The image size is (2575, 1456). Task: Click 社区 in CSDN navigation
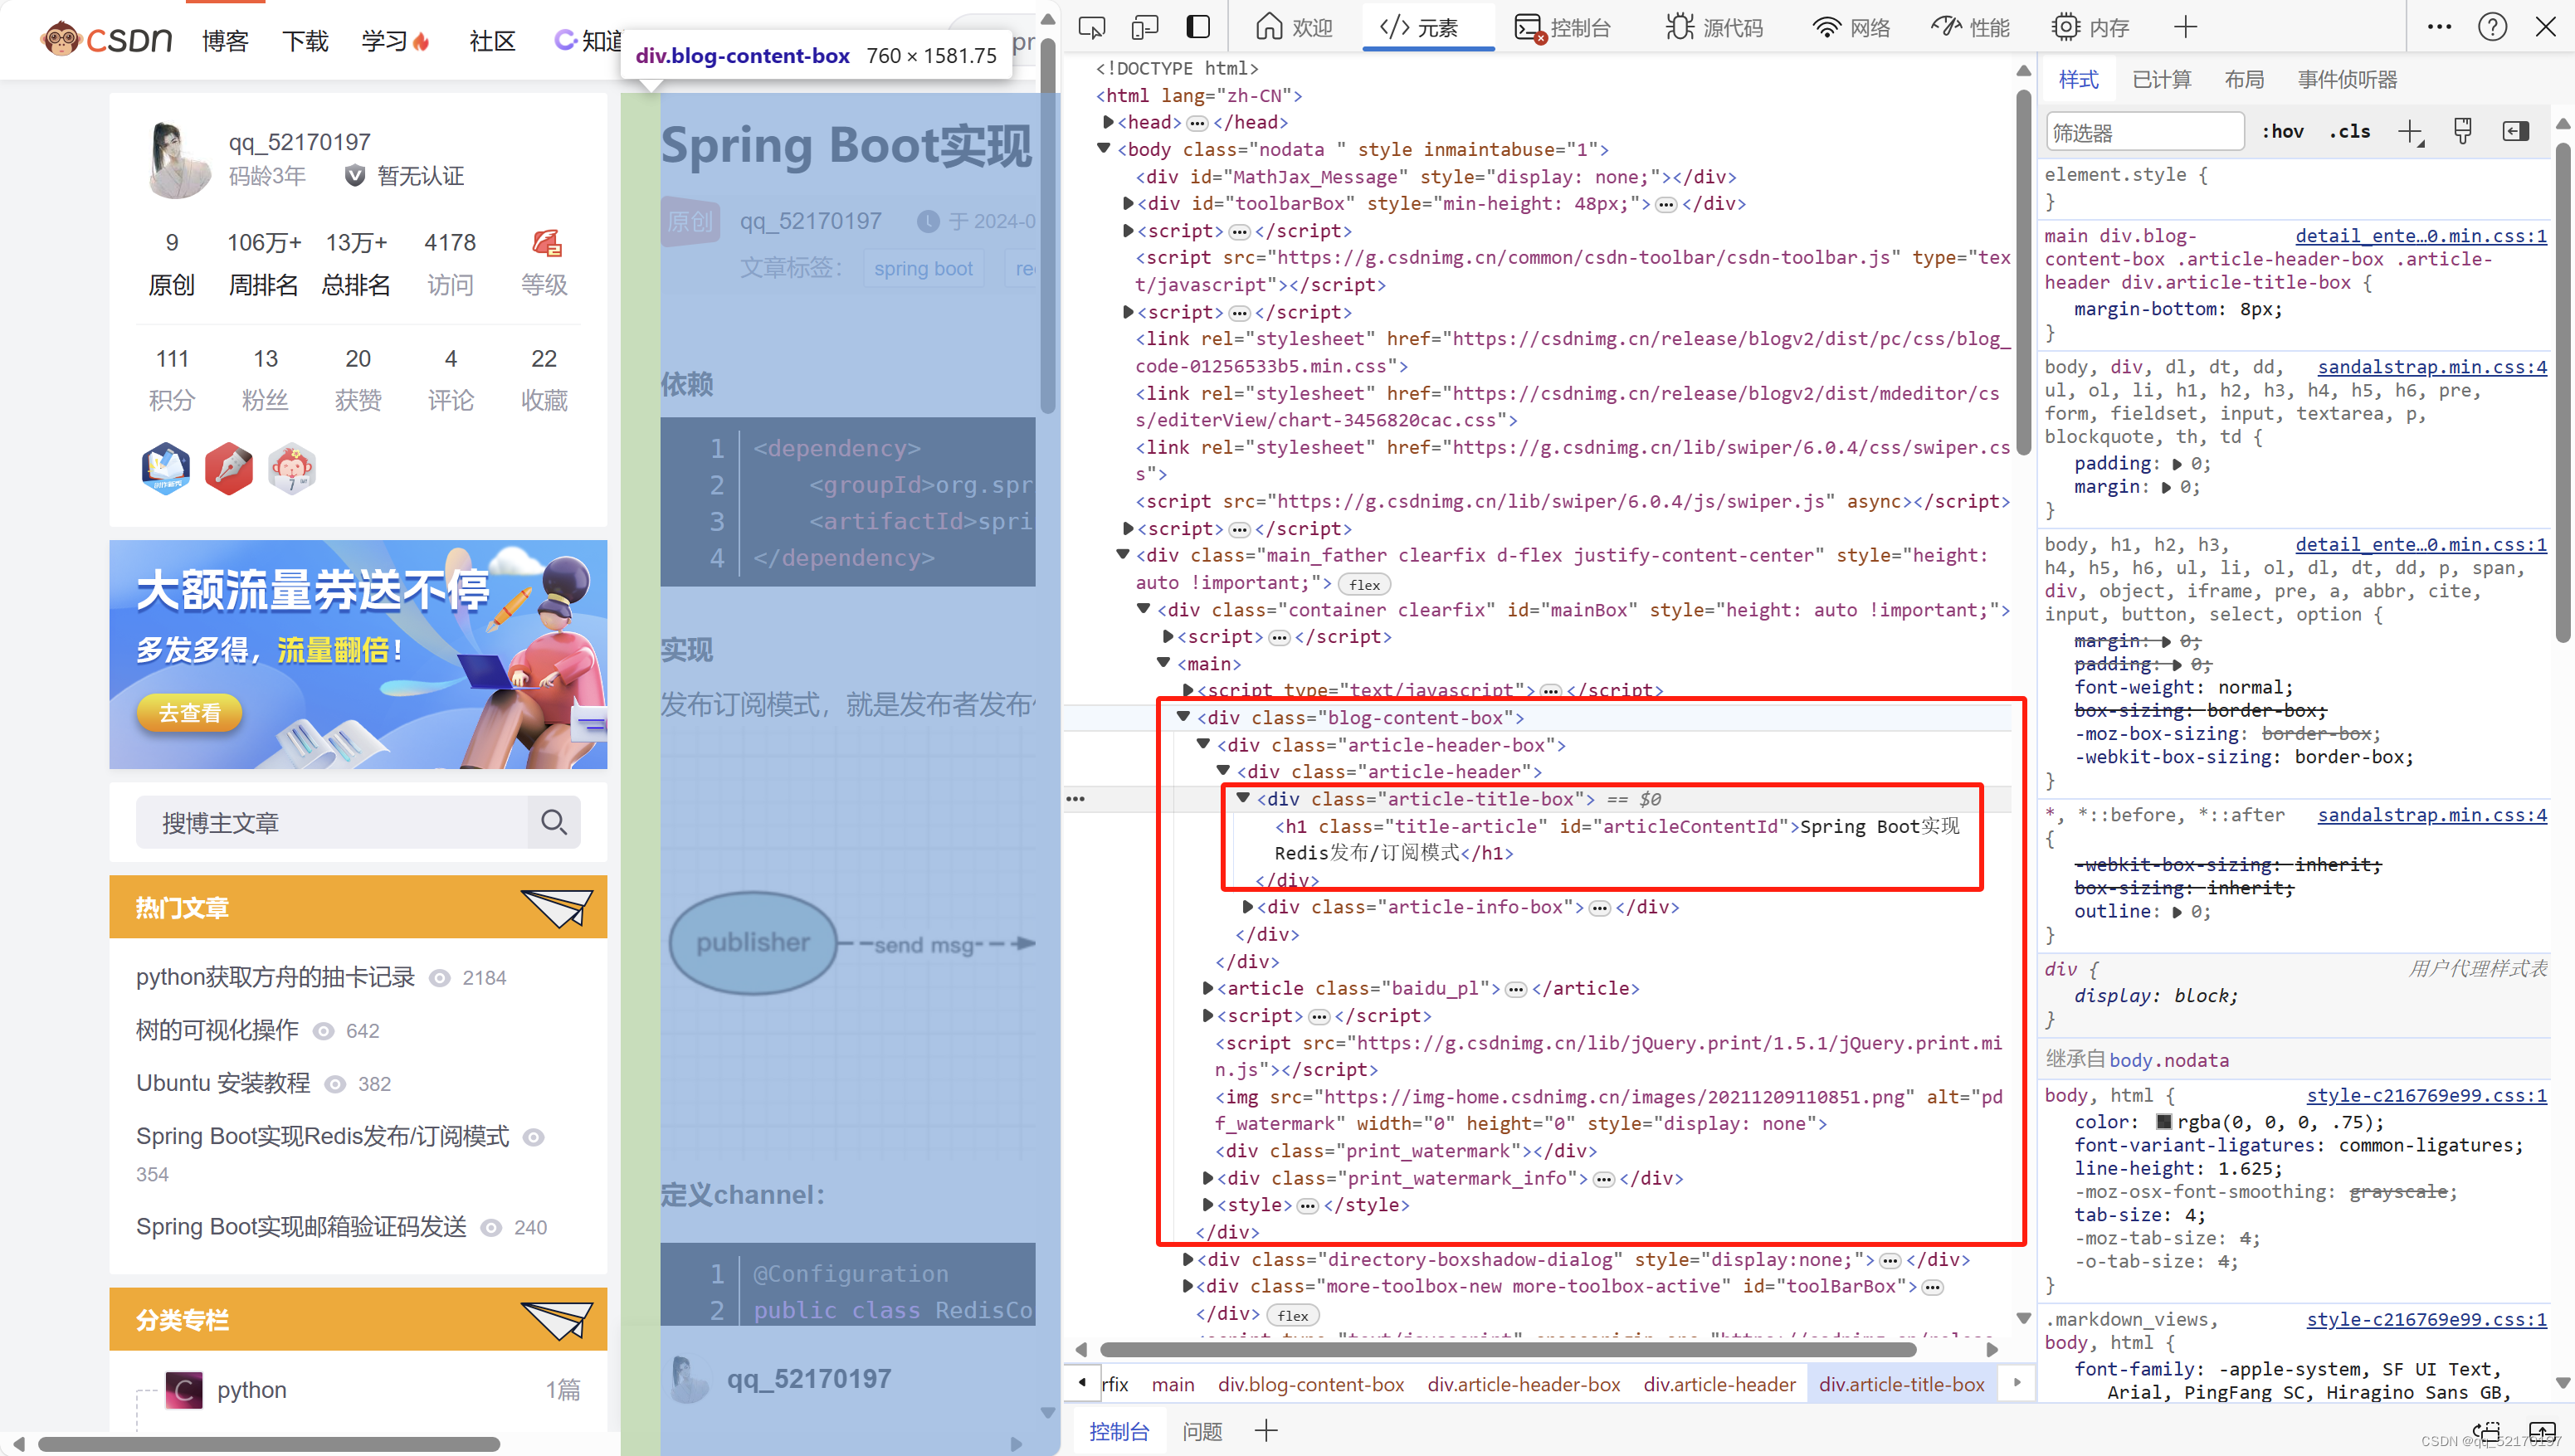[x=492, y=41]
